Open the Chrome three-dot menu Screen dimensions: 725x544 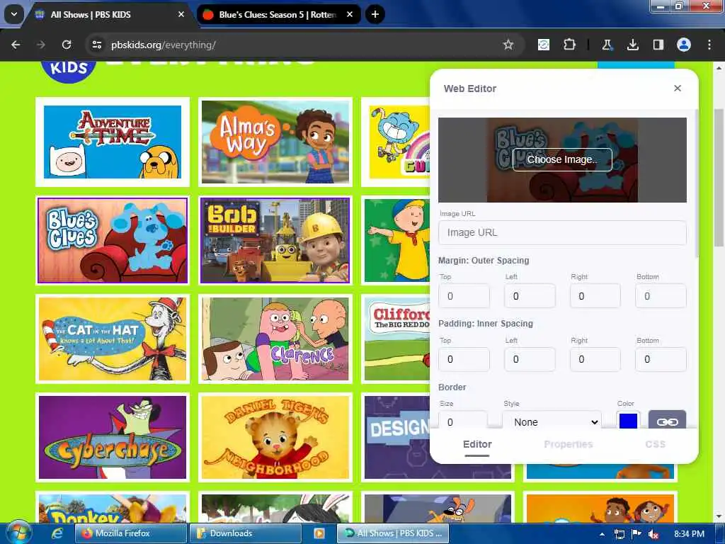pos(709,45)
